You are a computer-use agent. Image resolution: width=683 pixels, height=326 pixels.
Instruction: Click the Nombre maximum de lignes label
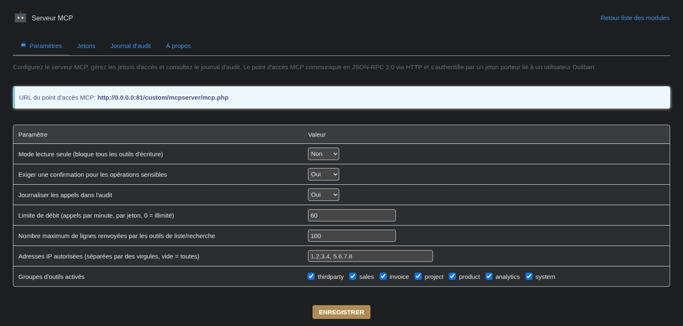pos(117,236)
